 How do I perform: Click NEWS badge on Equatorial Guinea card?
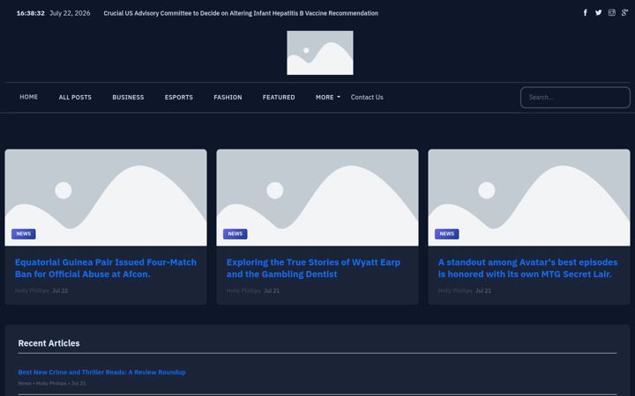click(24, 234)
